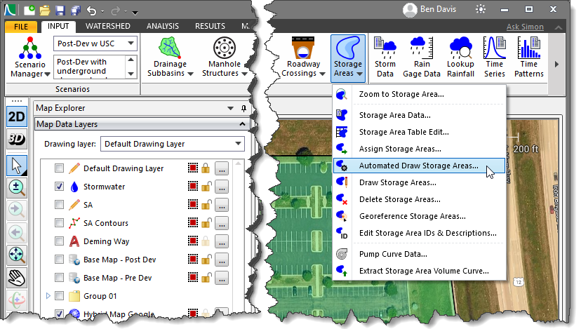581x329 pixels.
Task: Choose Zoom to Storage Area
Action: [x=419, y=94]
